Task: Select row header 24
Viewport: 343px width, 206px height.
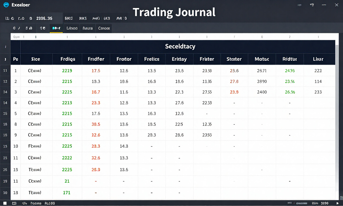Action: coord(5,92)
